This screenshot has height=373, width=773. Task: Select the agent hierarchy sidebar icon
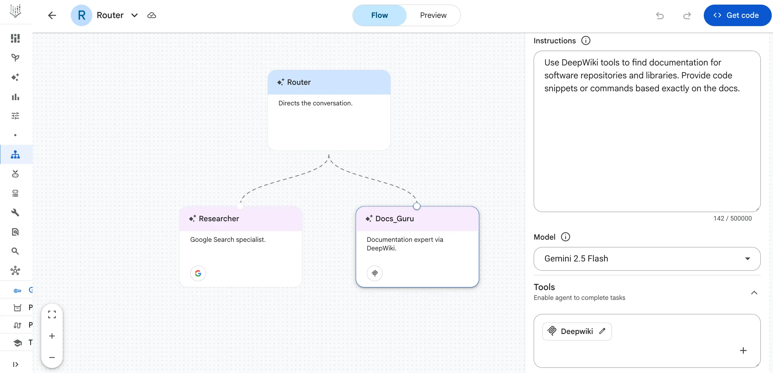[x=15, y=155]
